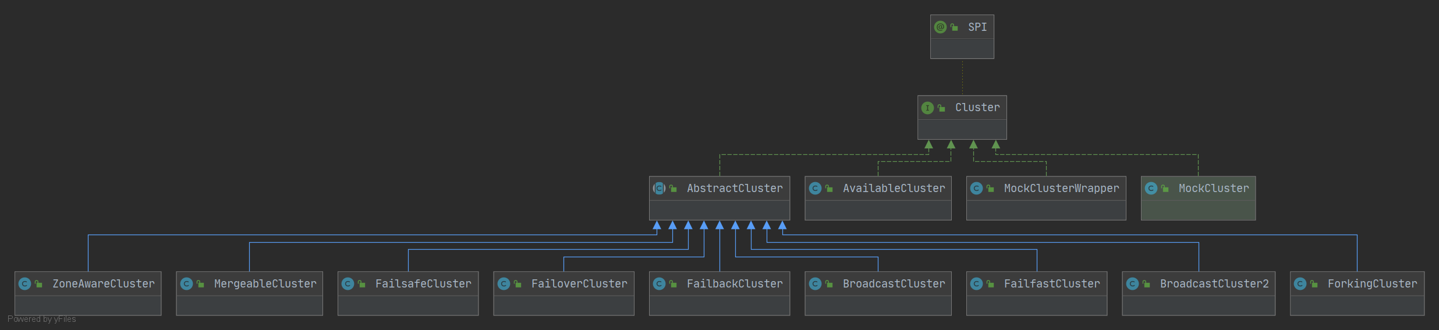Select the FailfastCluster label
The width and height of the screenshot is (1439, 330).
tap(1052, 283)
